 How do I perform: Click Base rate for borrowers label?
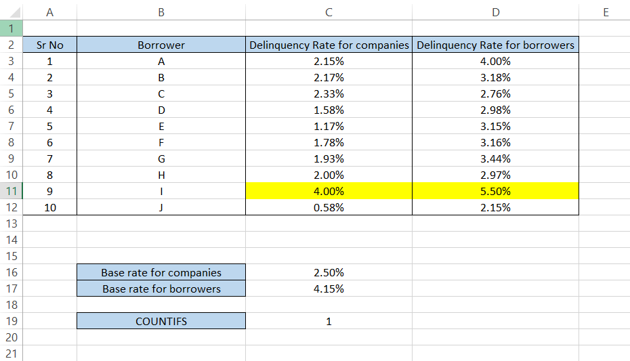(161, 289)
